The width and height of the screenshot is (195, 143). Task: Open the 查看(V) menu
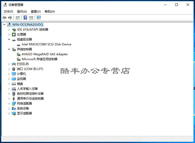36,11
